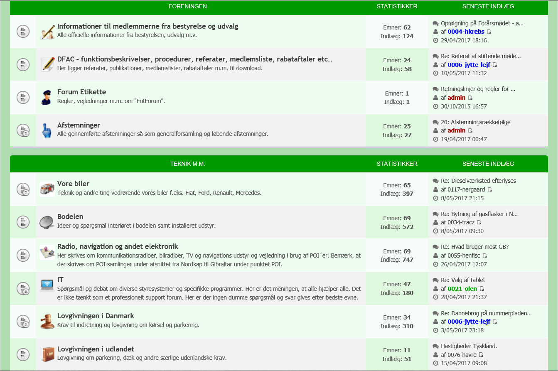Select date text '15/04/2017 09:08'
The image size is (558, 371).
tap(464, 363)
